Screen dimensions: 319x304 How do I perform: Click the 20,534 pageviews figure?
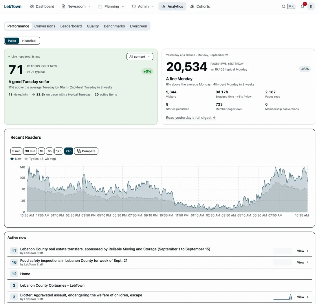tap(186, 67)
